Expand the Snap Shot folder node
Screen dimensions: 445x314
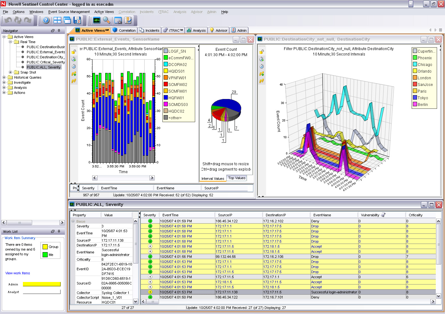click(x=10, y=72)
